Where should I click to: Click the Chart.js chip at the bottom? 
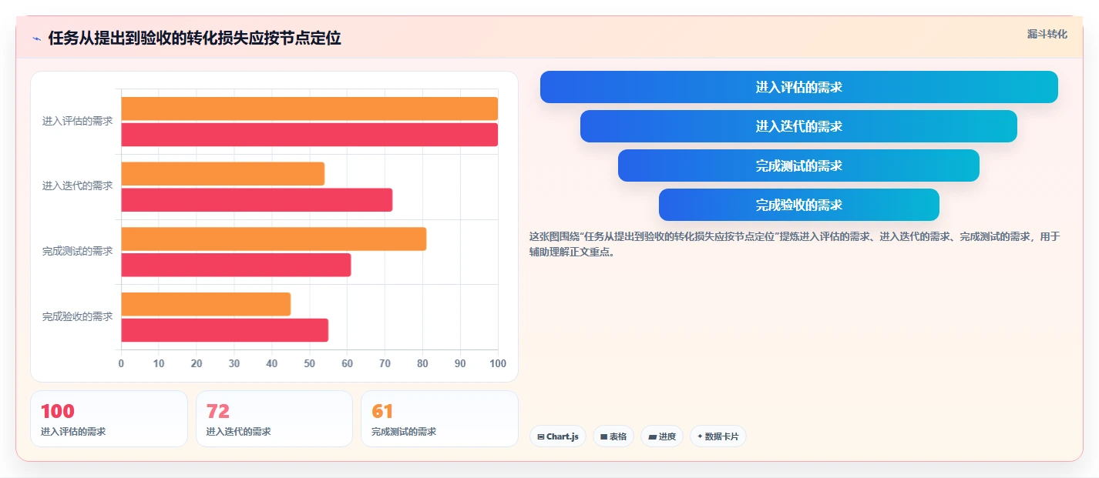coord(557,436)
